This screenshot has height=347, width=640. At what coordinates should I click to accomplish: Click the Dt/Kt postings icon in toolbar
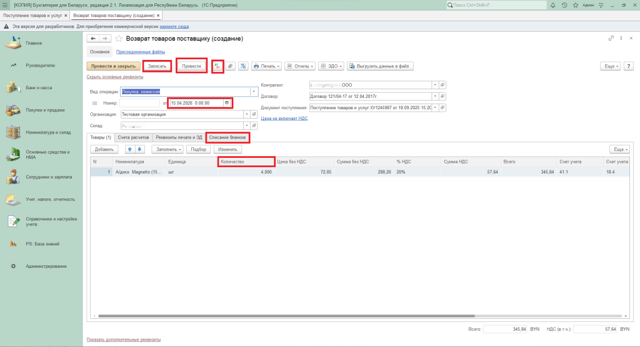217,66
